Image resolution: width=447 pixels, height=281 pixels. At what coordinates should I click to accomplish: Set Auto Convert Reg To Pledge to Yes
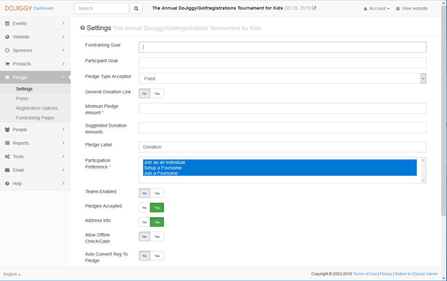tap(157, 256)
